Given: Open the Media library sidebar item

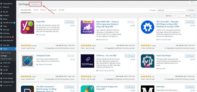Looking at the screenshot, I should pos(5,19).
